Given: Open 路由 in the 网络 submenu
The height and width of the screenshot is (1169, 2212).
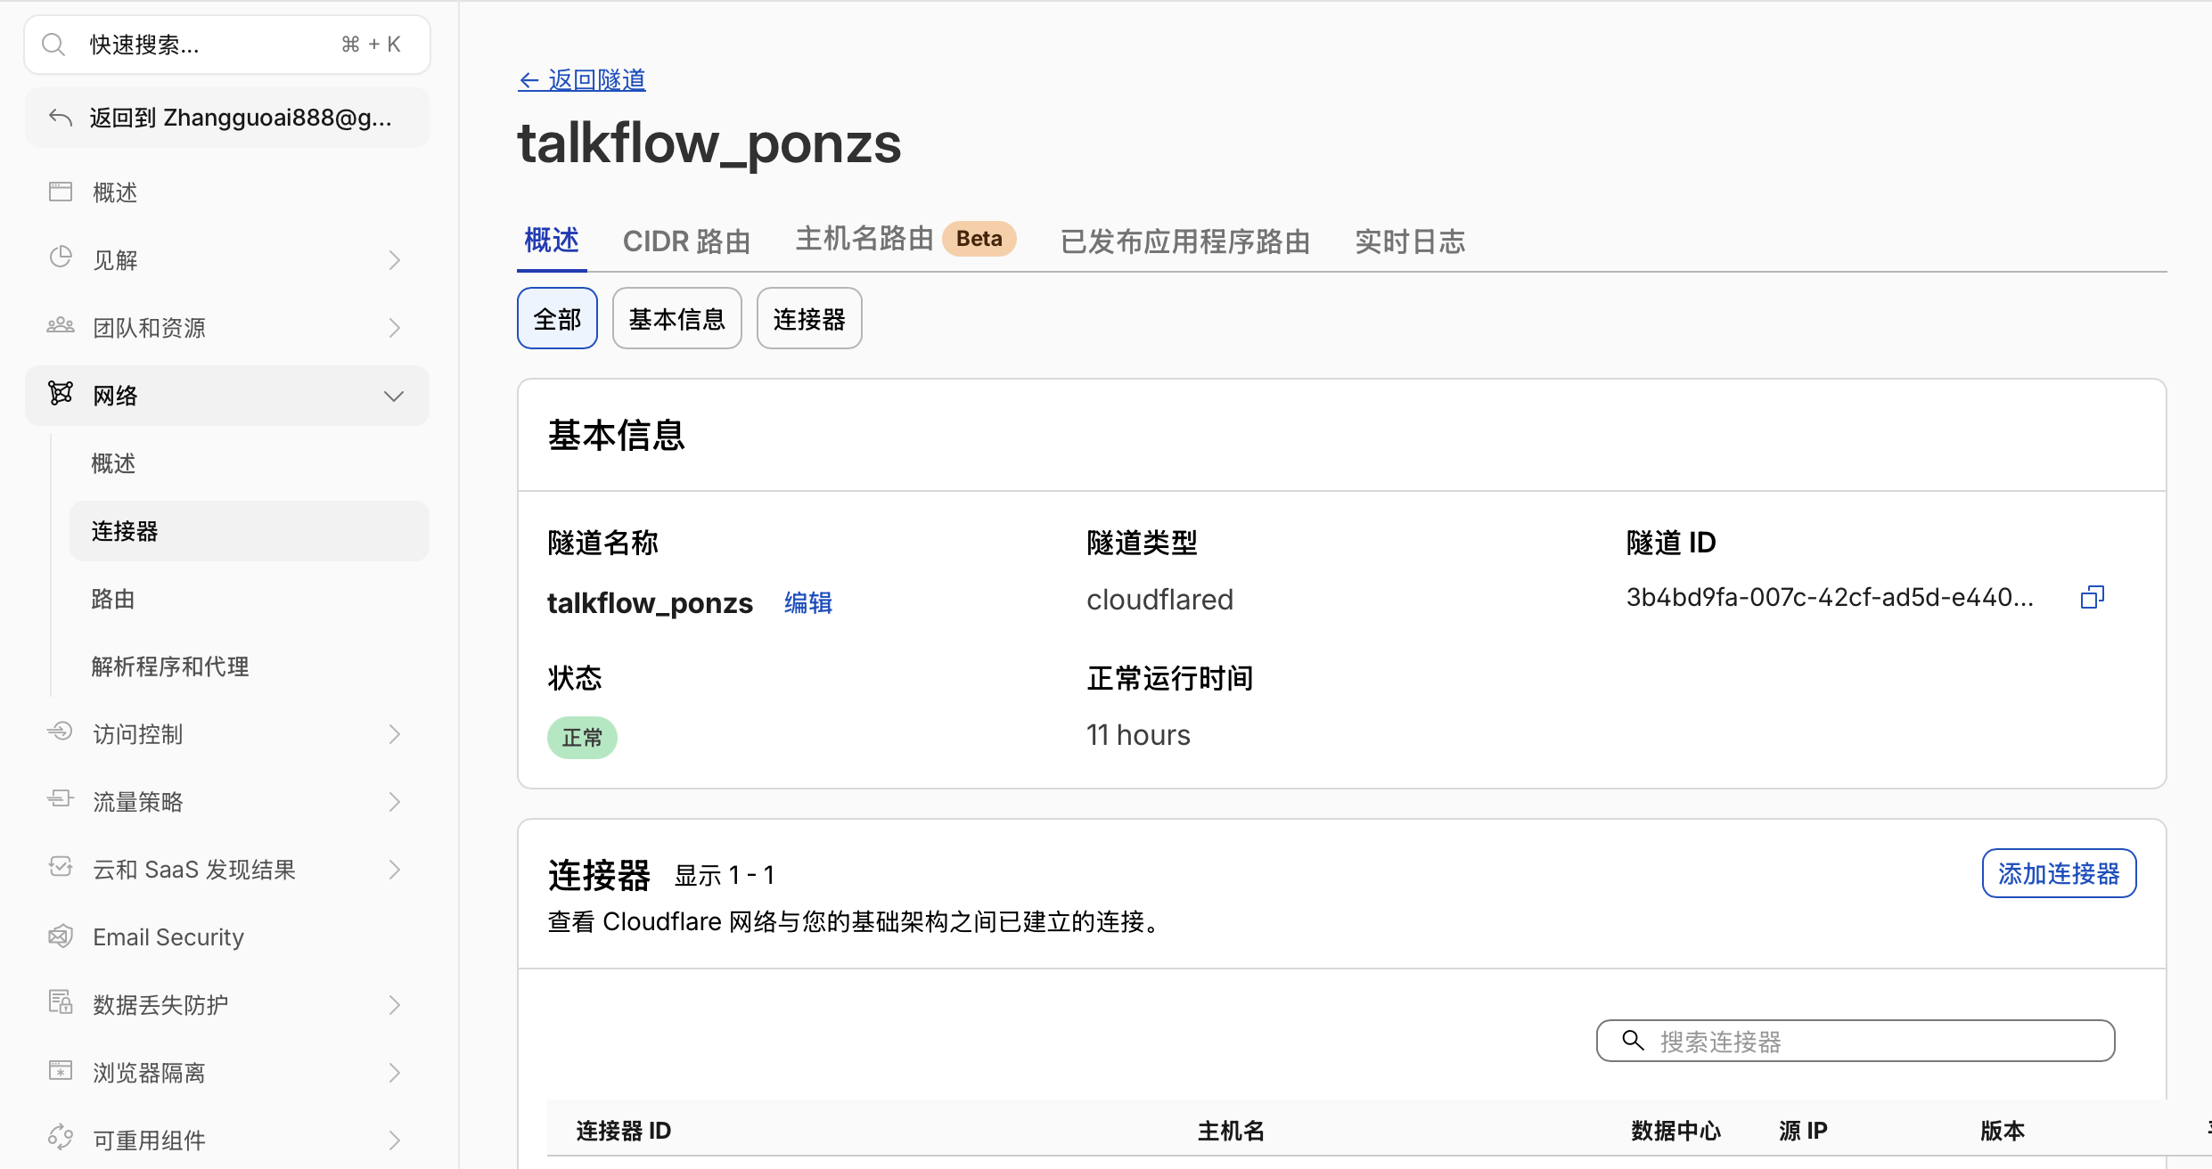Looking at the screenshot, I should pos(113,599).
